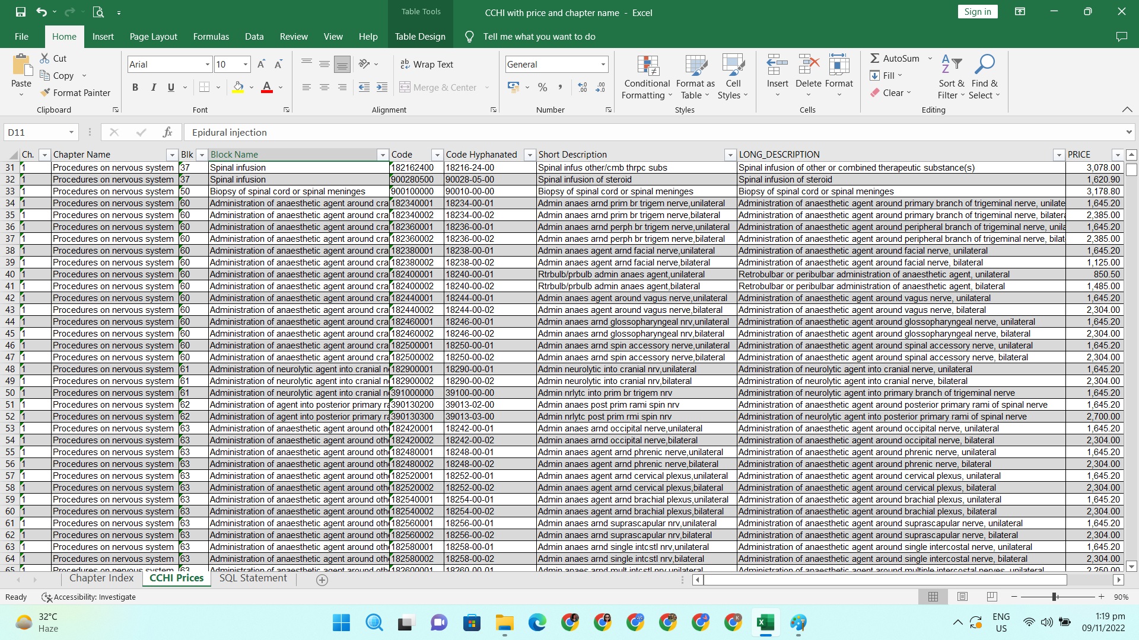This screenshot has height=640, width=1139.
Task: Open the Formulas ribbon tab
Action: coord(211,36)
